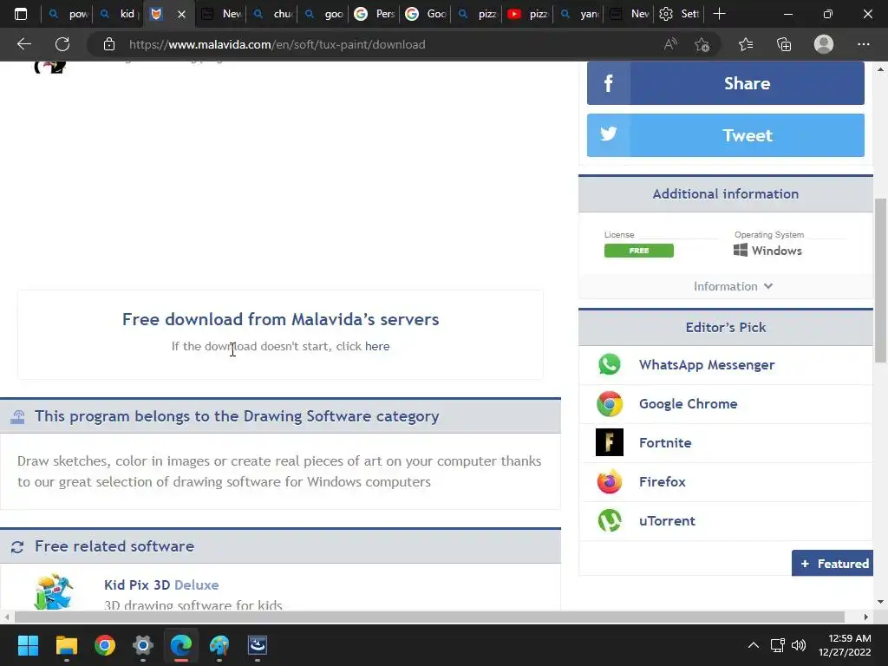Switch to the 'chu' search tab
Screen dimensions: 888x666
click(x=271, y=14)
